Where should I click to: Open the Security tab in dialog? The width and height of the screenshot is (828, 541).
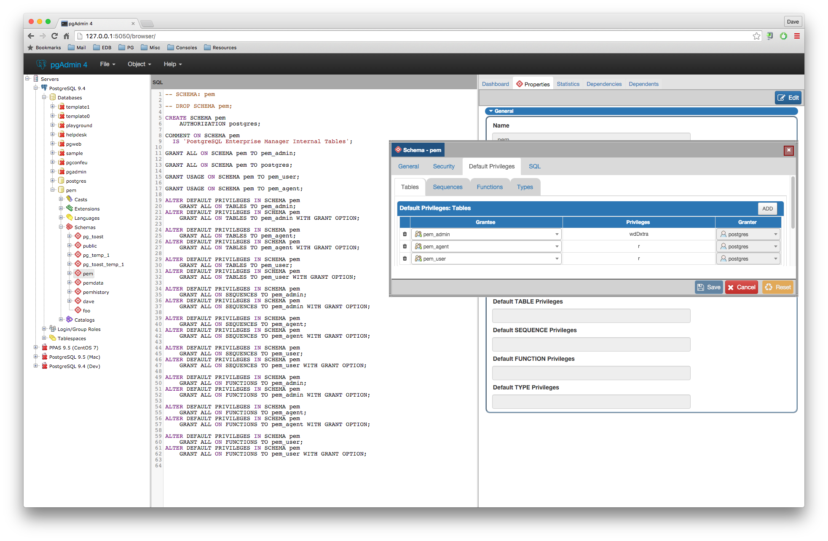[444, 166]
